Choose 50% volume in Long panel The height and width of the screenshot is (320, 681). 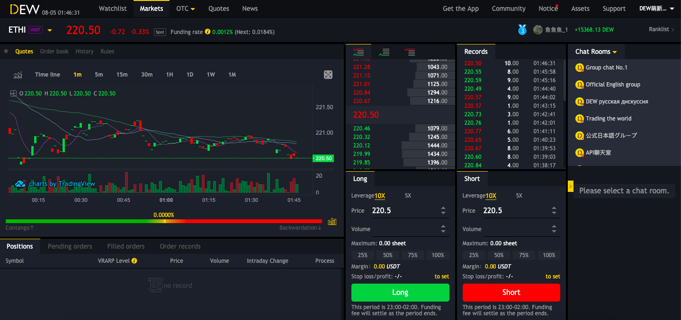(388, 255)
